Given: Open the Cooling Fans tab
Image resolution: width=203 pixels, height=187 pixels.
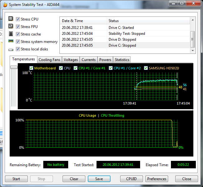Looking at the screenshot, I should point(49,60).
